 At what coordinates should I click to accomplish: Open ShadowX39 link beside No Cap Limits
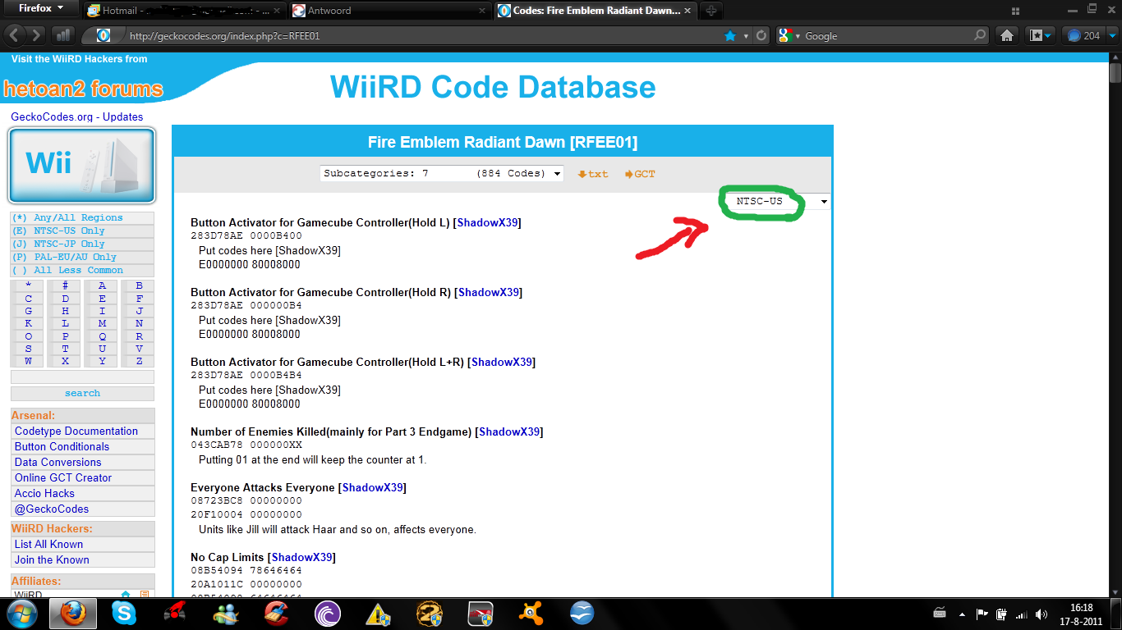(x=302, y=557)
